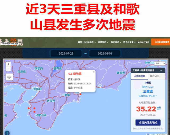
Task: Minimize the 三重县 risk info panel
Action: [x=160, y=70]
